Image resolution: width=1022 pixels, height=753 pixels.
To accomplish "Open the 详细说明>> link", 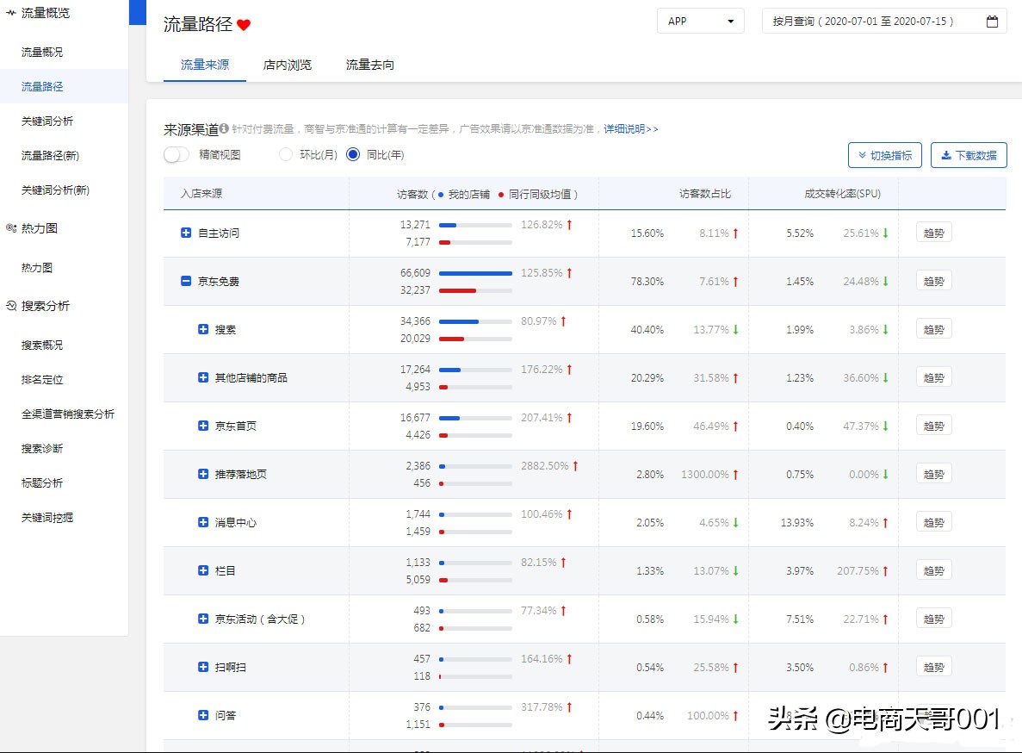I will [x=629, y=128].
